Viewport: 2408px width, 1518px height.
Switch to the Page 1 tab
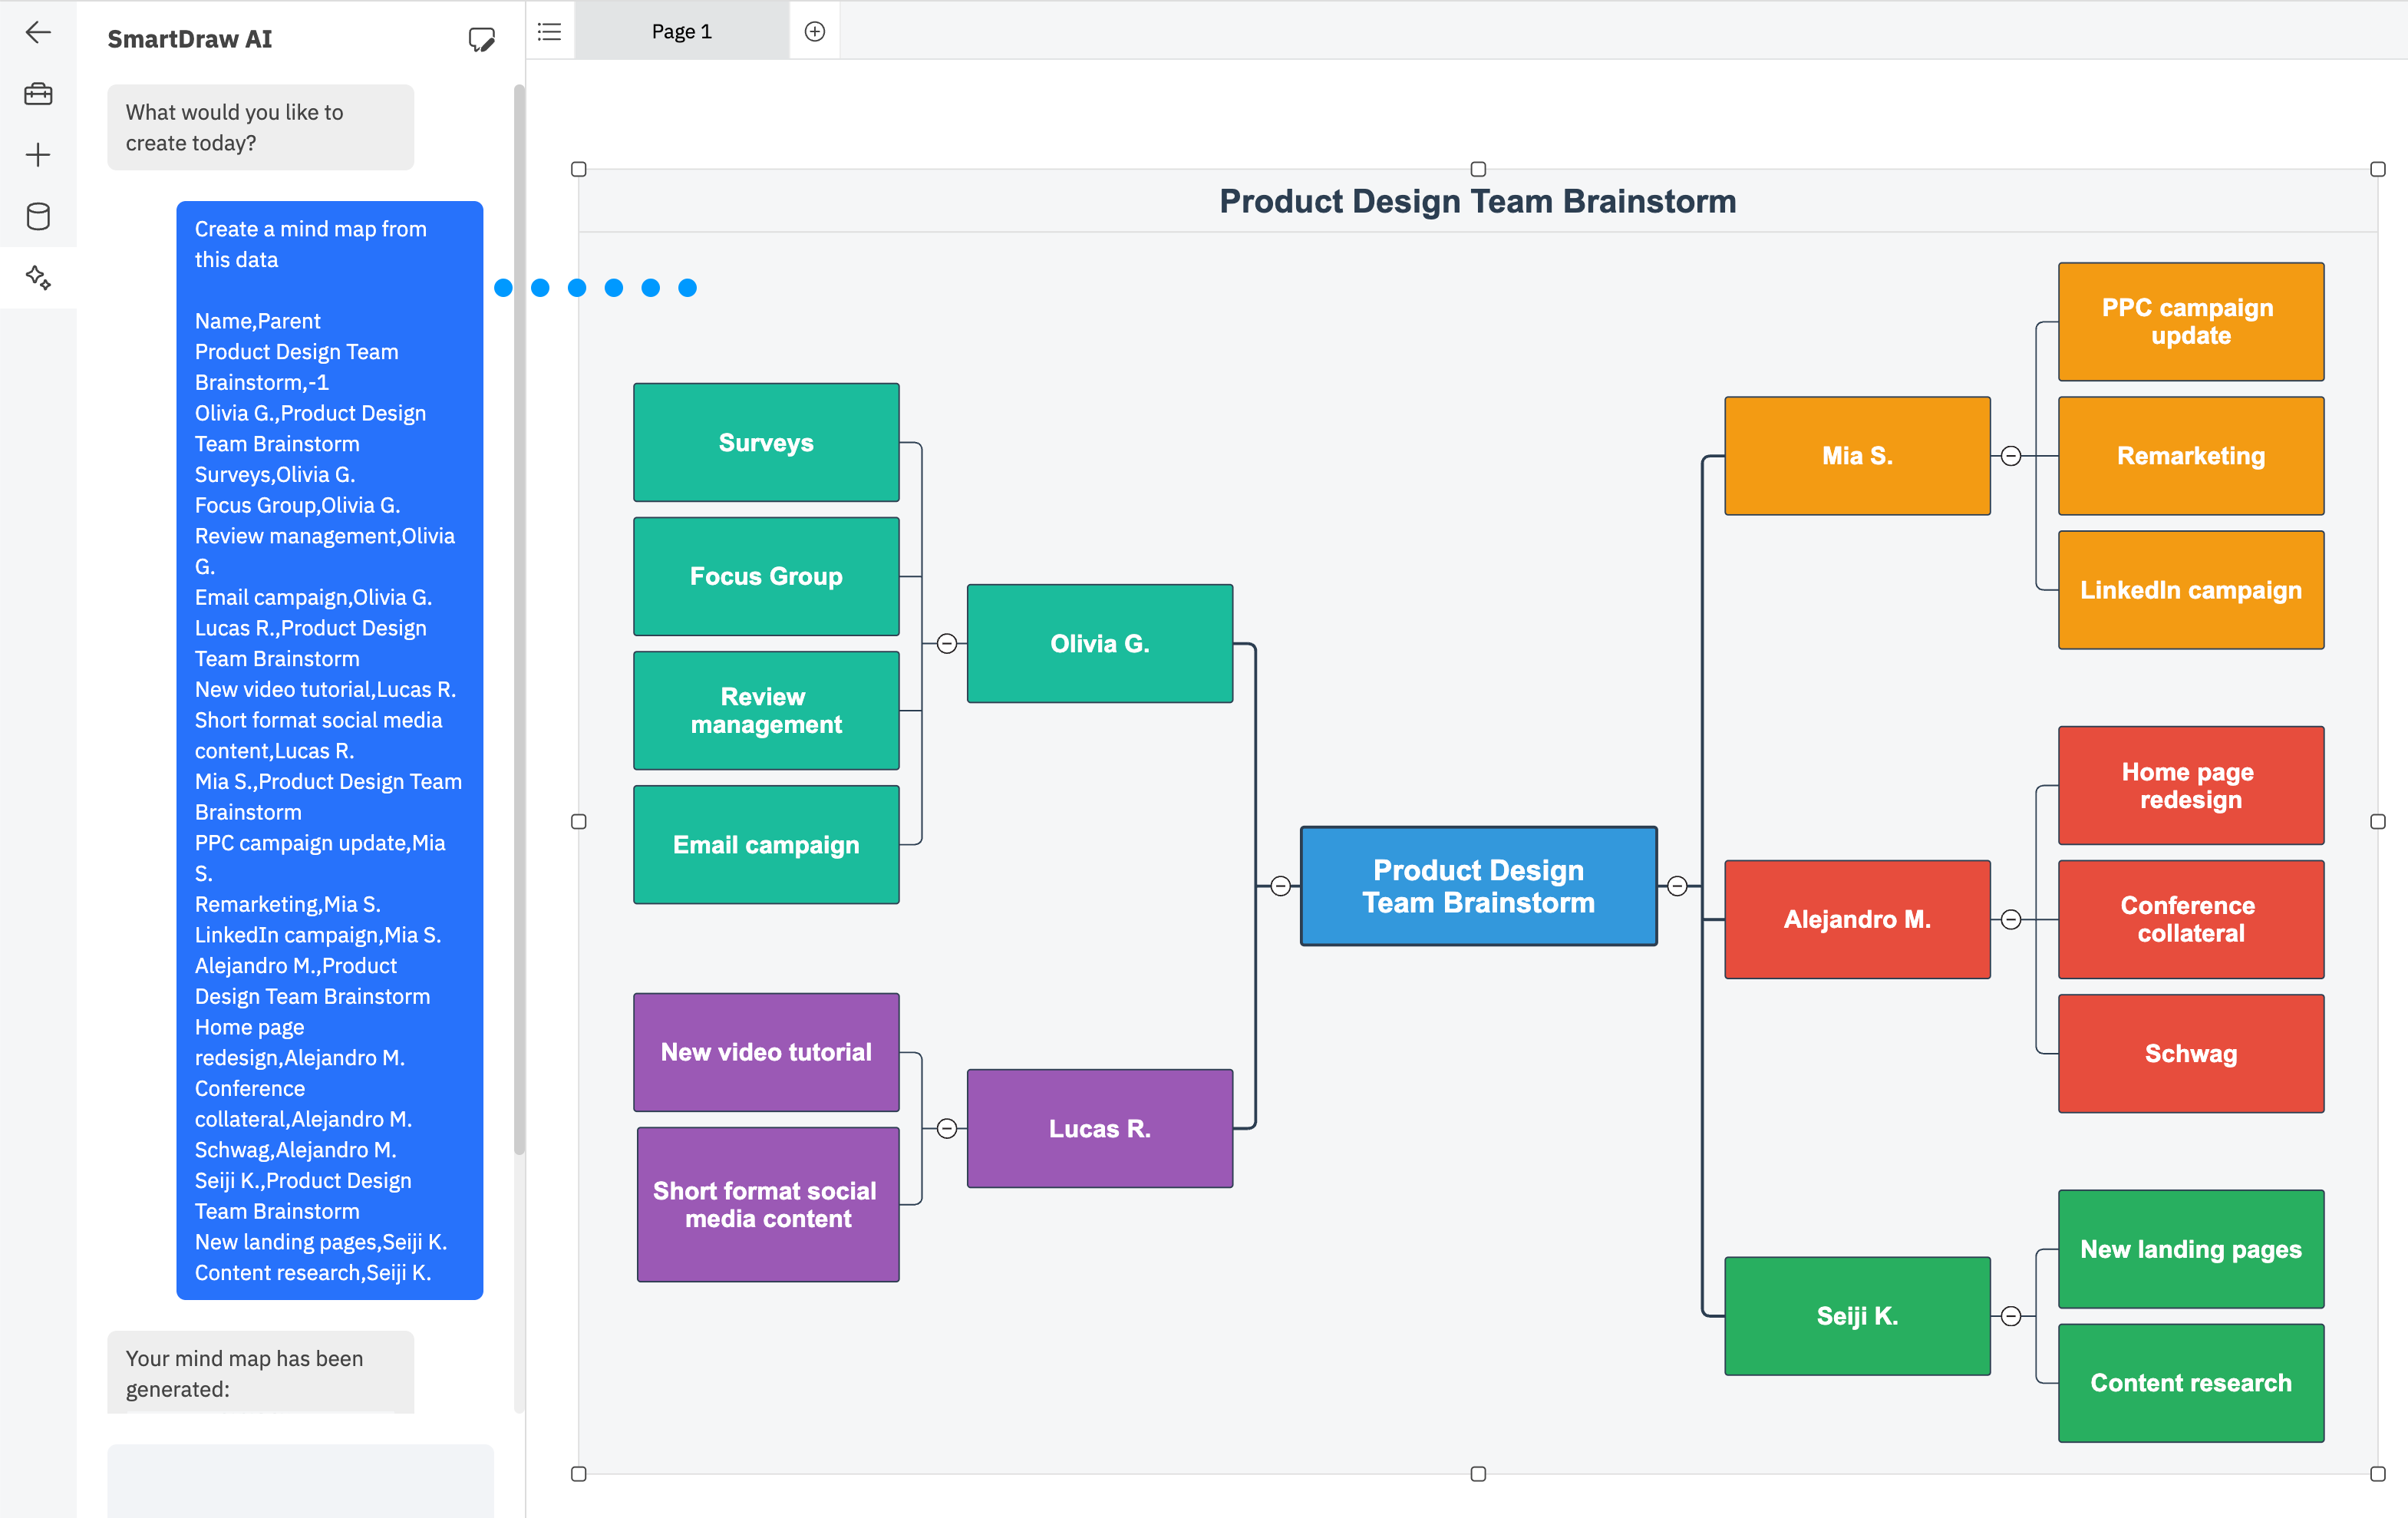pyautogui.click(x=682, y=32)
